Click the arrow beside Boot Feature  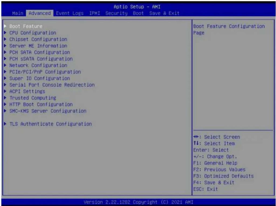tap(5, 26)
